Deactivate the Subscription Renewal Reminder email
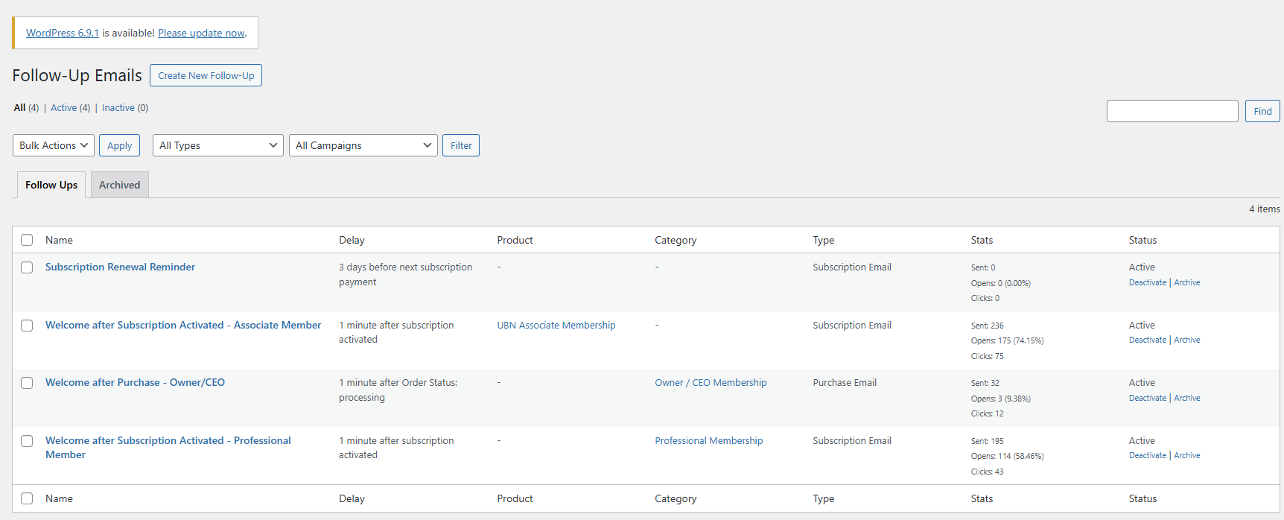Viewport: 1284px width, 520px height. click(x=1147, y=282)
